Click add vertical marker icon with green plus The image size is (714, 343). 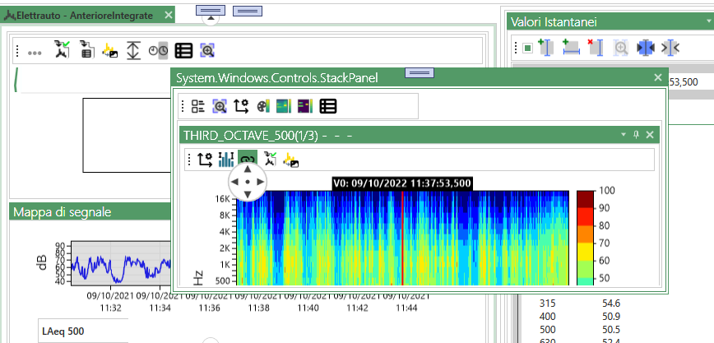(x=545, y=48)
